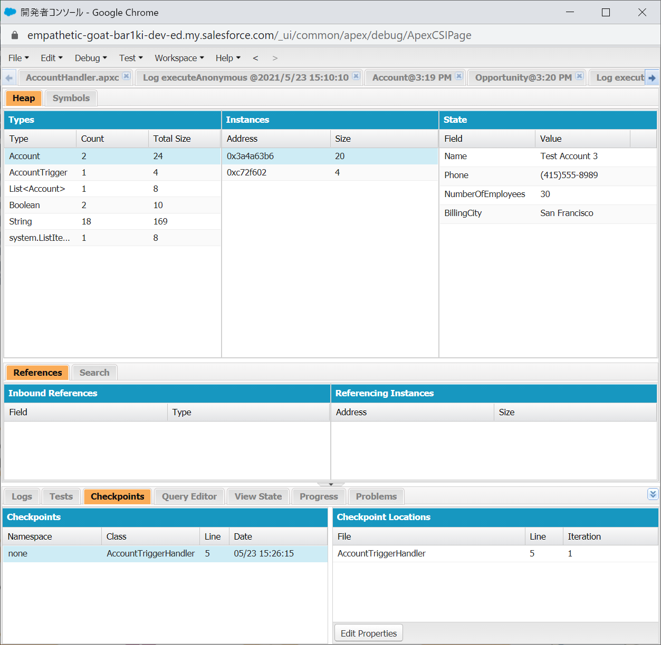Open the Logs tab
Image resolution: width=661 pixels, height=645 pixels.
(22, 496)
